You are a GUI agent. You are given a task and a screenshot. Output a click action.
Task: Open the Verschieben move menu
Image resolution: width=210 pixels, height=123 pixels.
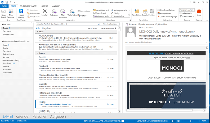137,14
